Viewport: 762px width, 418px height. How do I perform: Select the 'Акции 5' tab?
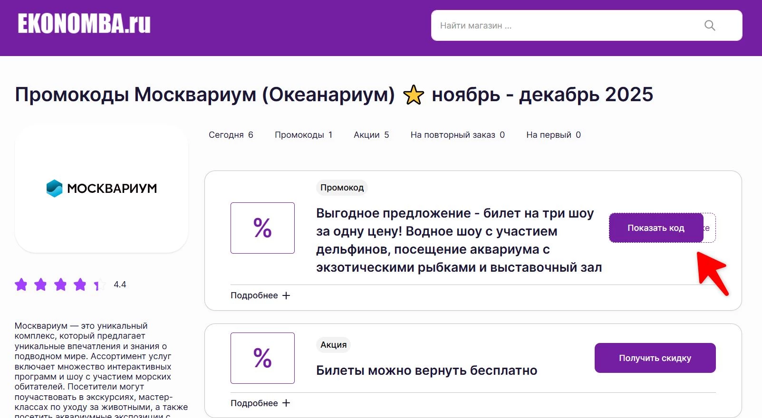371,135
